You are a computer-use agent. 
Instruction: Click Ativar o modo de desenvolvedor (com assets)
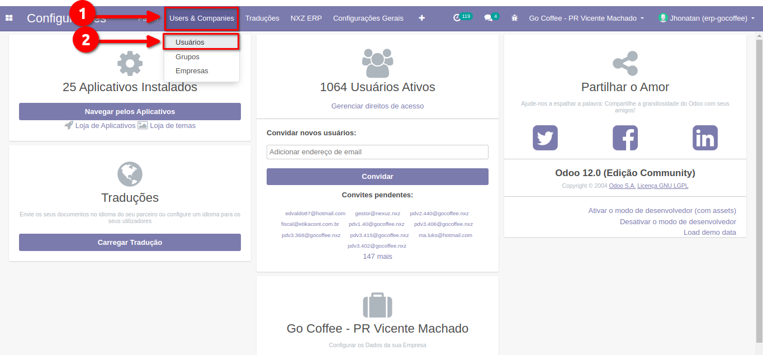click(662, 211)
